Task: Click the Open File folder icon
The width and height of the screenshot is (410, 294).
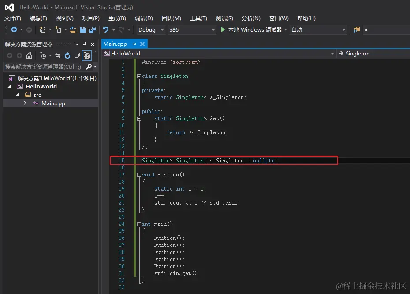Action: [73, 30]
